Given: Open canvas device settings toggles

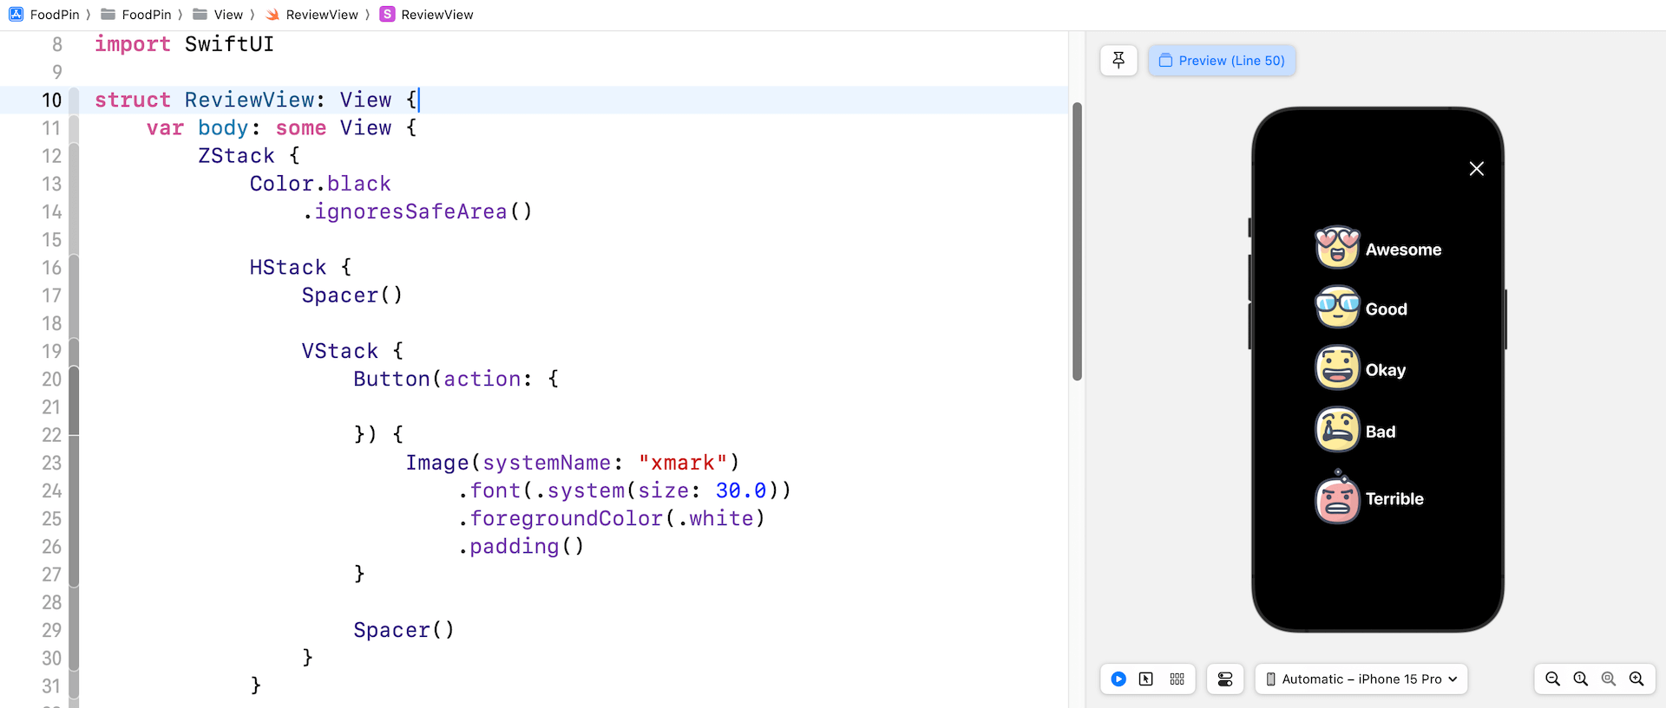Looking at the screenshot, I should pos(1225,679).
